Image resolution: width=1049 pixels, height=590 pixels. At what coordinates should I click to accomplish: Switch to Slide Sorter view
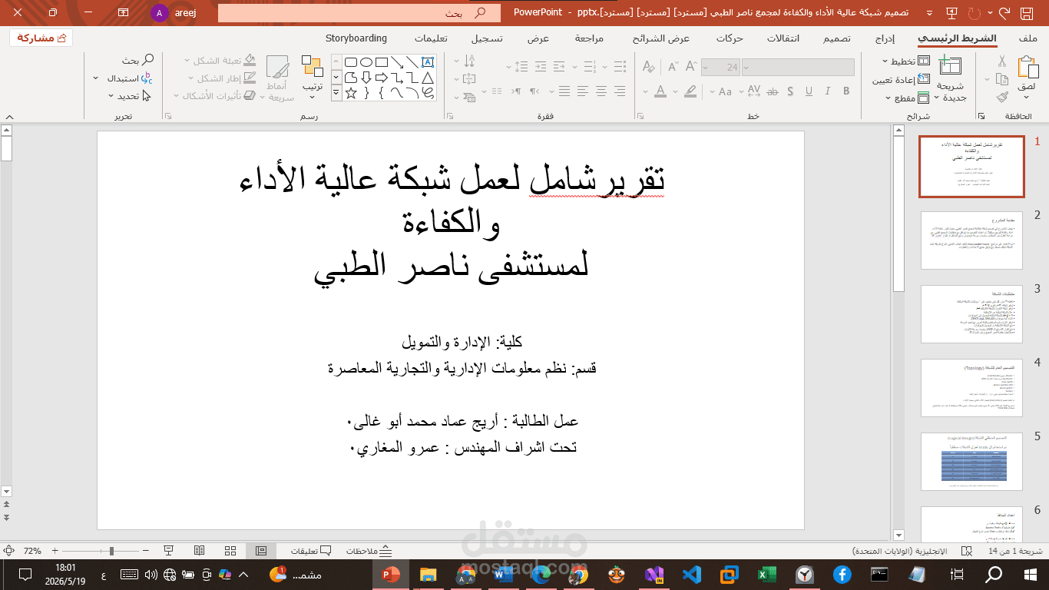230,551
